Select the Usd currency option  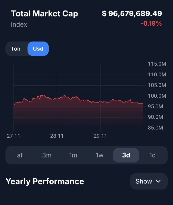[x=38, y=49]
